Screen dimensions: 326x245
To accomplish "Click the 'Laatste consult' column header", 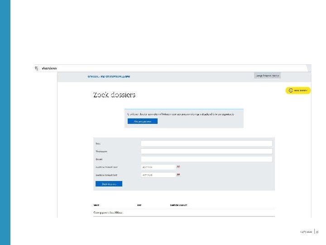I will click(x=178, y=205).
